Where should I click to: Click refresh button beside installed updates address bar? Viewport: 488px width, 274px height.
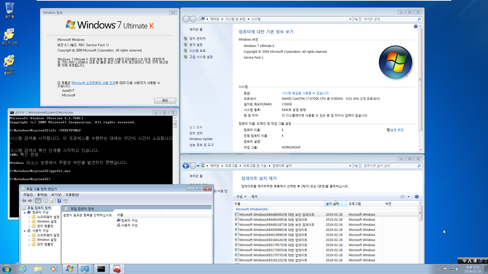(356, 166)
